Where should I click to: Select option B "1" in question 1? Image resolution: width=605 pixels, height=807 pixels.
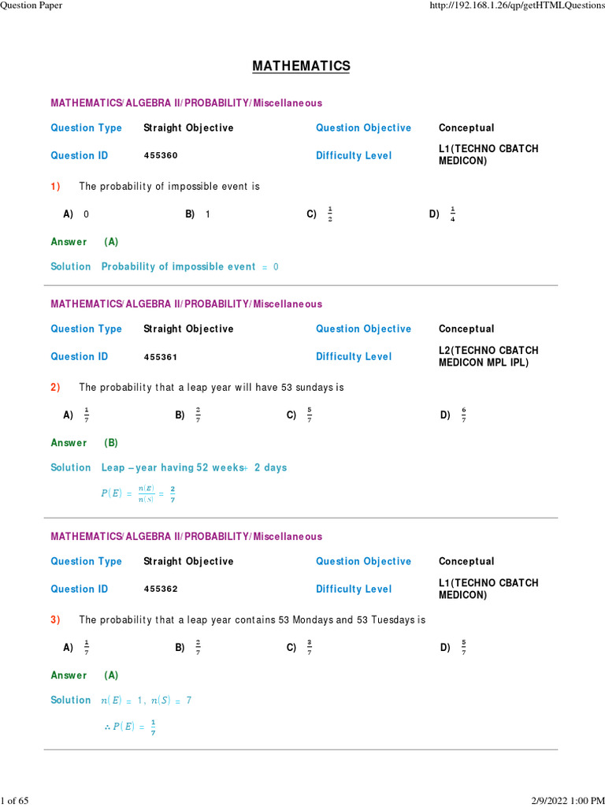pos(207,214)
